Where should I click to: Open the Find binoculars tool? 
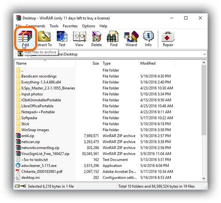(x=112, y=36)
